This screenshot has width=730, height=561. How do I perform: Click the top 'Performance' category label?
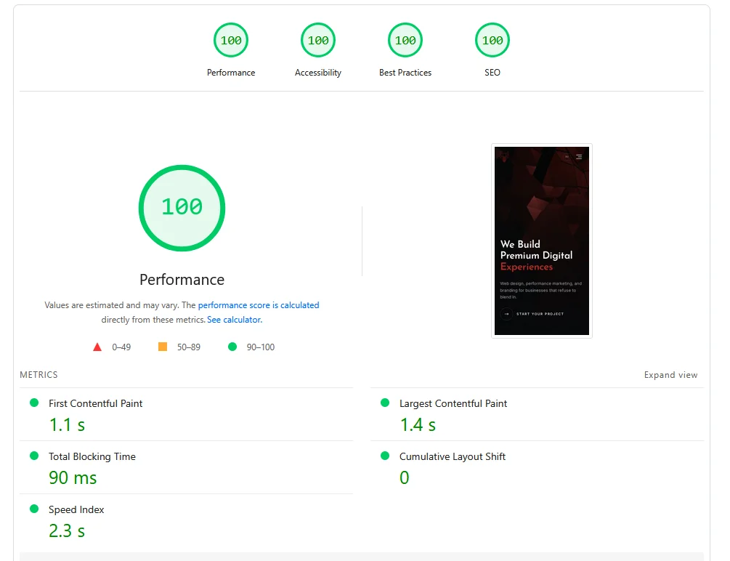(231, 73)
